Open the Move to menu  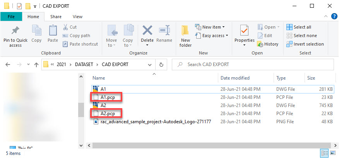tap(111, 36)
